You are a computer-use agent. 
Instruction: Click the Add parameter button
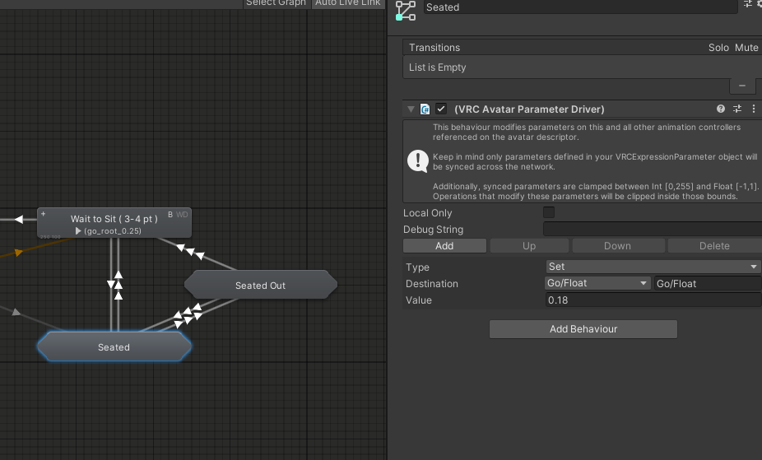pos(444,246)
